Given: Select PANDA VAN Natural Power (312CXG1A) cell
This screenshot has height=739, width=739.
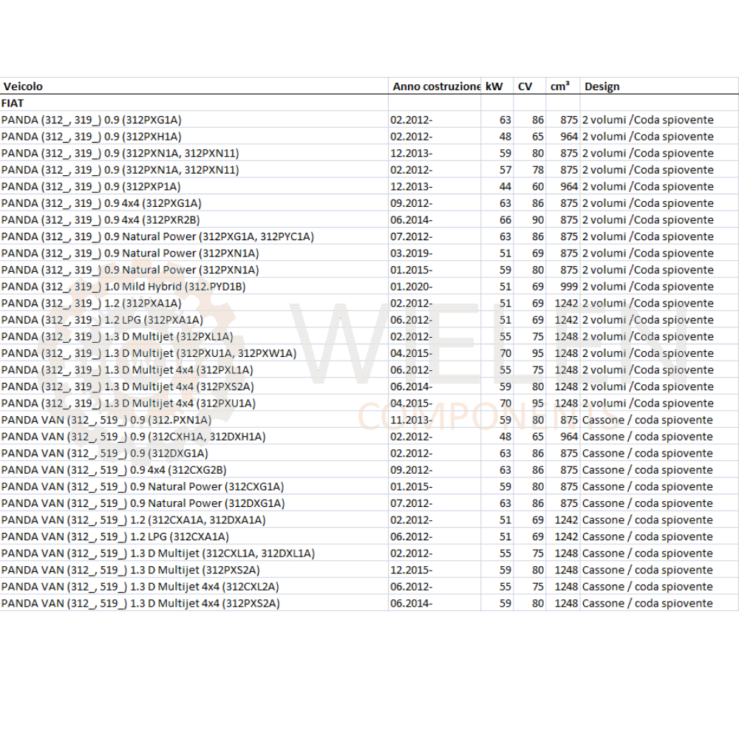Looking at the screenshot, I should 194,487.
